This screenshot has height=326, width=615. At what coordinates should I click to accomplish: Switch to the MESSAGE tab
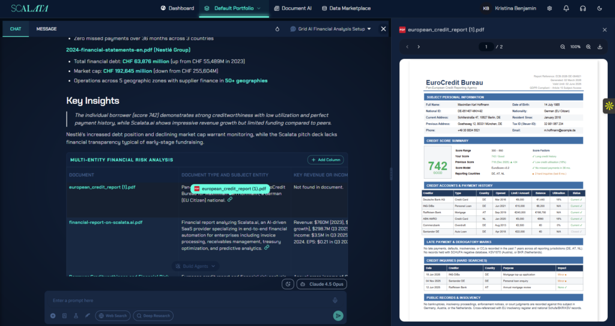(x=46, y=29)
